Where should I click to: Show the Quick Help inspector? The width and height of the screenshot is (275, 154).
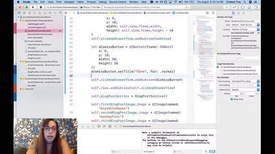point(244,13)
